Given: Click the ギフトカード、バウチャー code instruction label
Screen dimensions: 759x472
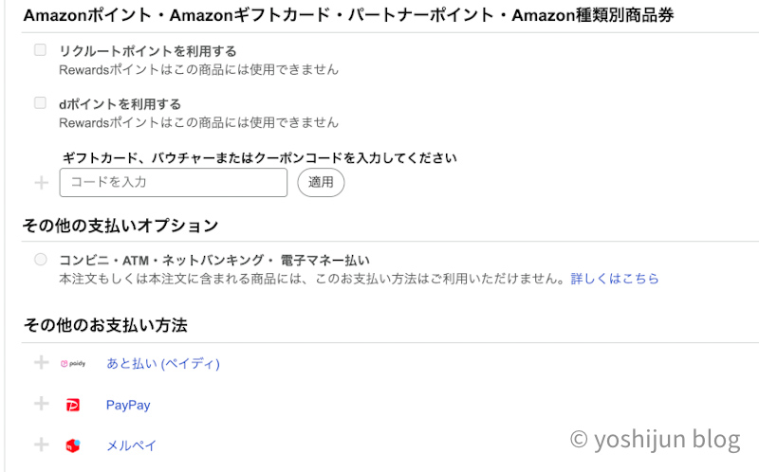Looking at the screenshot, I should [x=260, y=157].
